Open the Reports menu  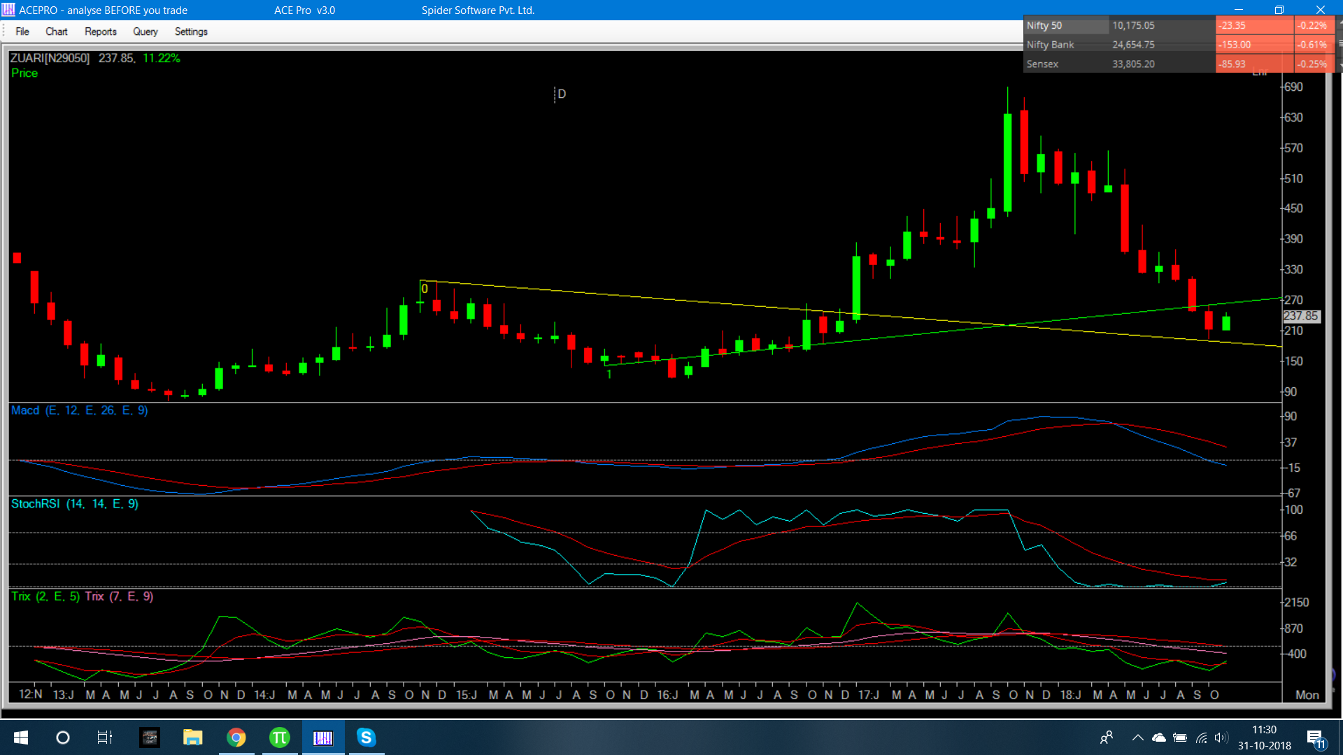point(100,31)
